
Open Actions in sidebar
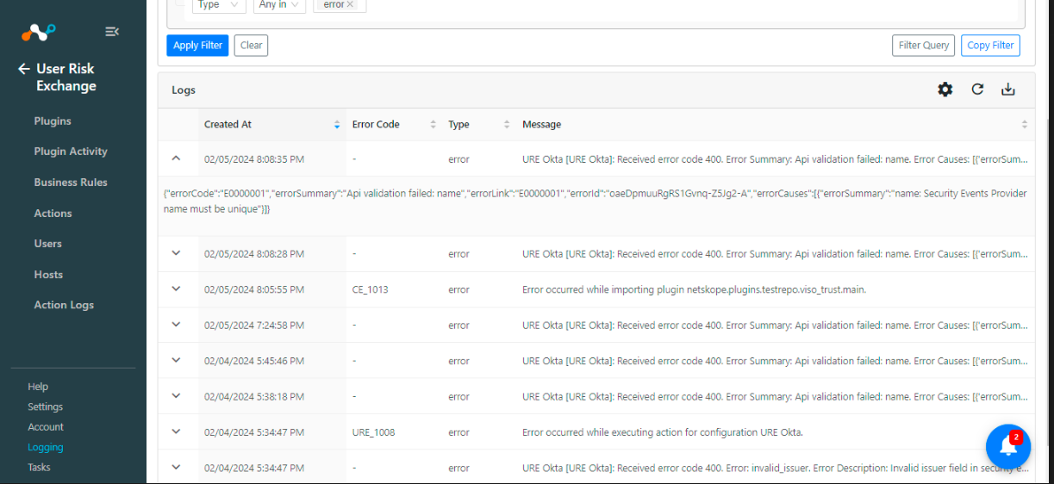tap(53, 214)
